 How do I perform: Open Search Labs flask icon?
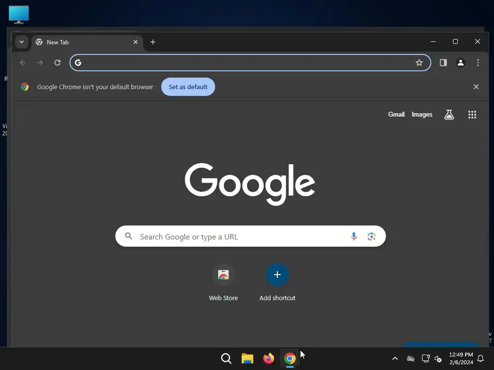[x=449, y=115]
